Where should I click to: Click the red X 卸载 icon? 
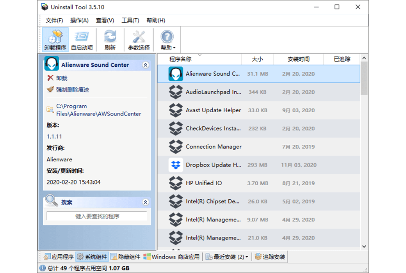(50, 78)
